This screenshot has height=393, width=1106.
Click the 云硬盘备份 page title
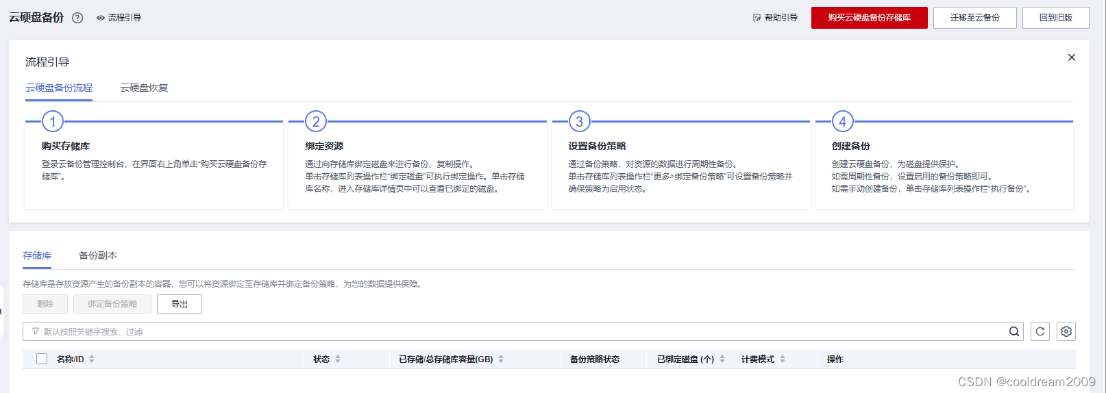point(36,18)
